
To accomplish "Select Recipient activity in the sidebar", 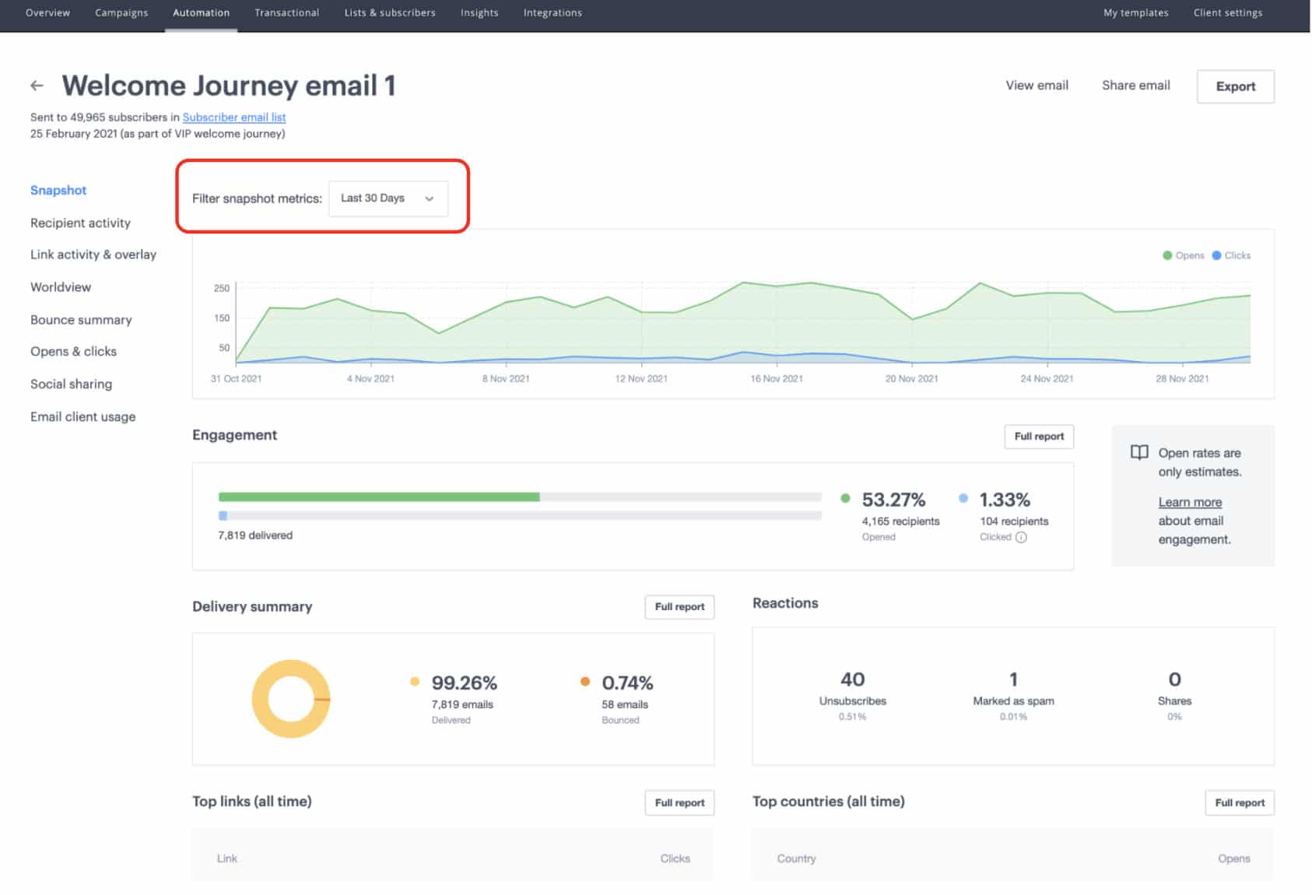I will (80, 223).
